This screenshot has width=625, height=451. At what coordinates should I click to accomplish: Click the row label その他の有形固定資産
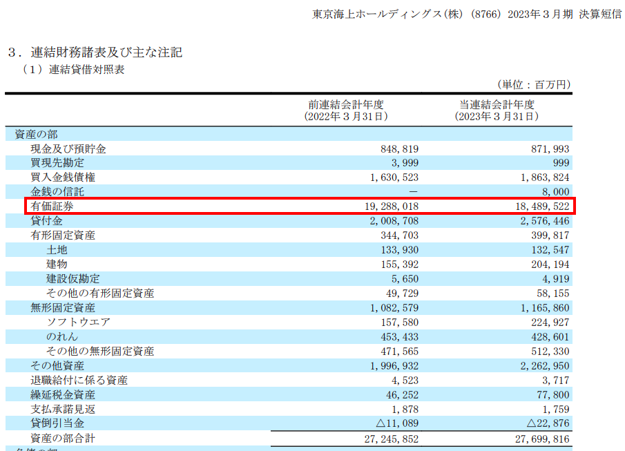[100, 293]
